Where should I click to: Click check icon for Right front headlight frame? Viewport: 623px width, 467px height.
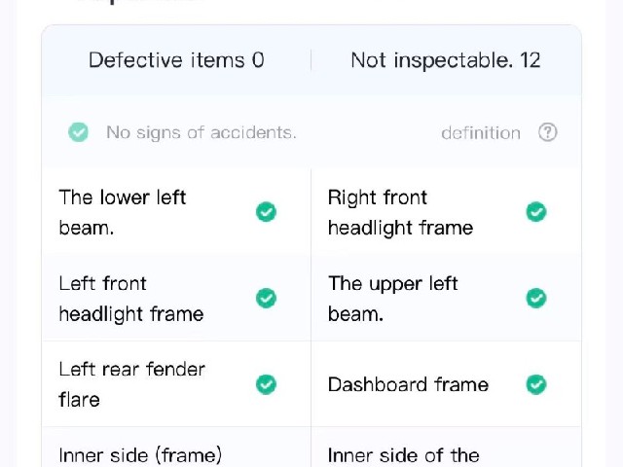[x=536, y=212]
